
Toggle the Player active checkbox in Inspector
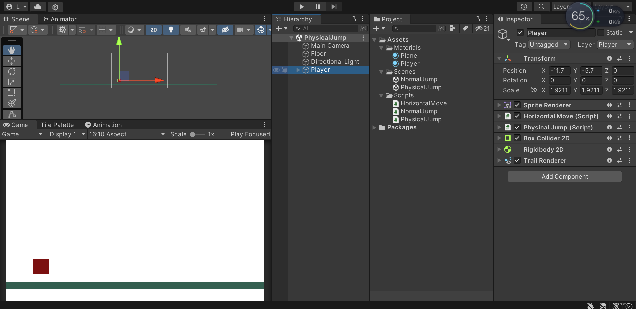point(520,33)
